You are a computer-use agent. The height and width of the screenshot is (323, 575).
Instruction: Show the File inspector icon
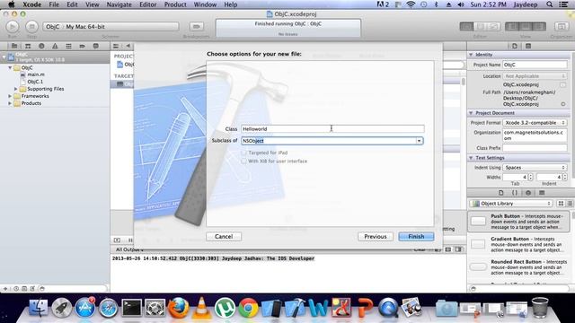coord(515,46)
